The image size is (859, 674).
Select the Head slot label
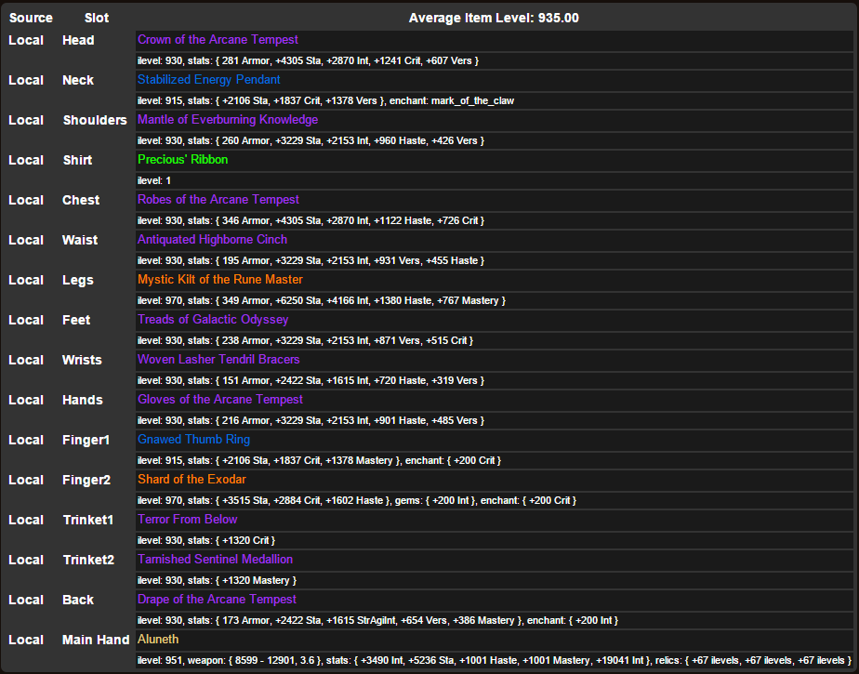pos(78,41)
